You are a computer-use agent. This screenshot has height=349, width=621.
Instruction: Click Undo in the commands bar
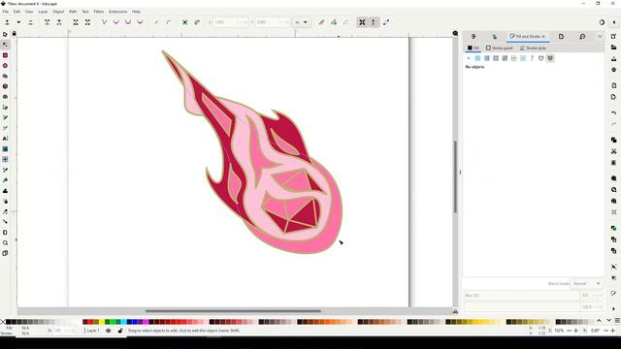point(614,113)
